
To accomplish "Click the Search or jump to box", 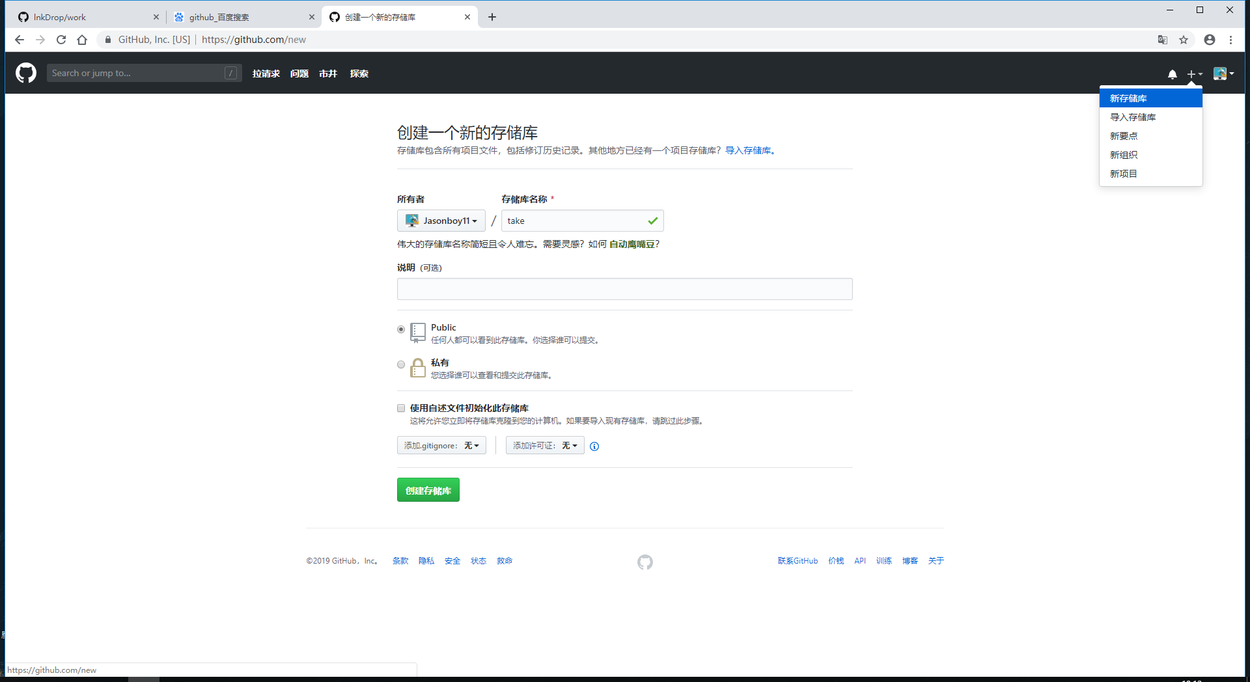I will tap(145, 73).
